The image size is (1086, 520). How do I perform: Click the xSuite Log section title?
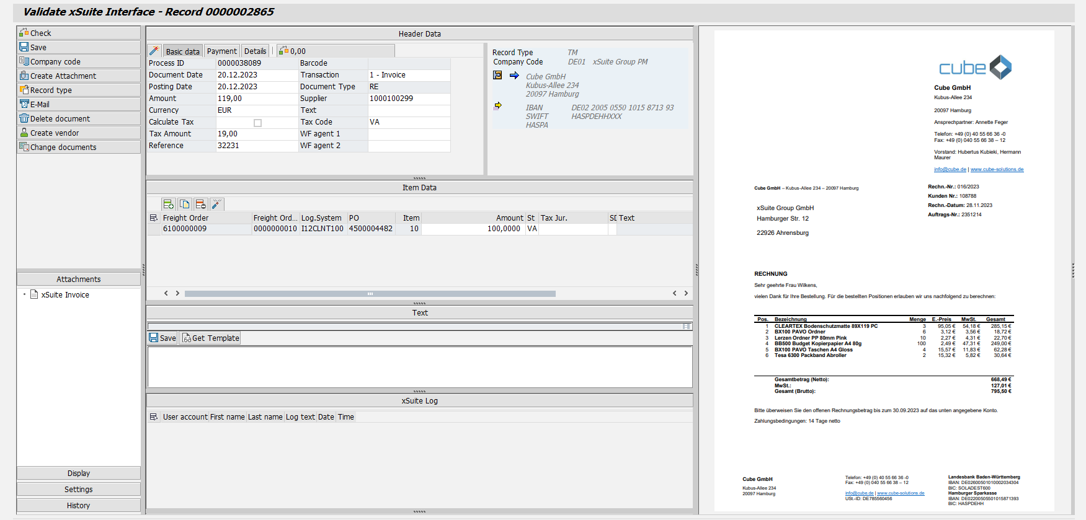[x=420, y=400]
